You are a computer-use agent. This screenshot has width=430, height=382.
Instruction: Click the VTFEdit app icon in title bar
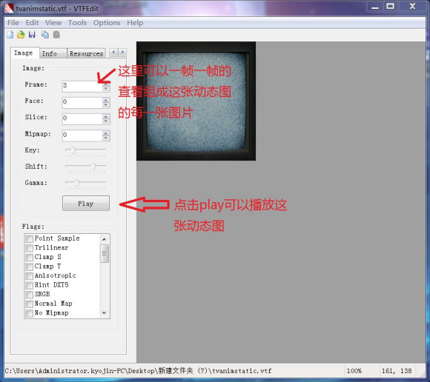point(8,8)
